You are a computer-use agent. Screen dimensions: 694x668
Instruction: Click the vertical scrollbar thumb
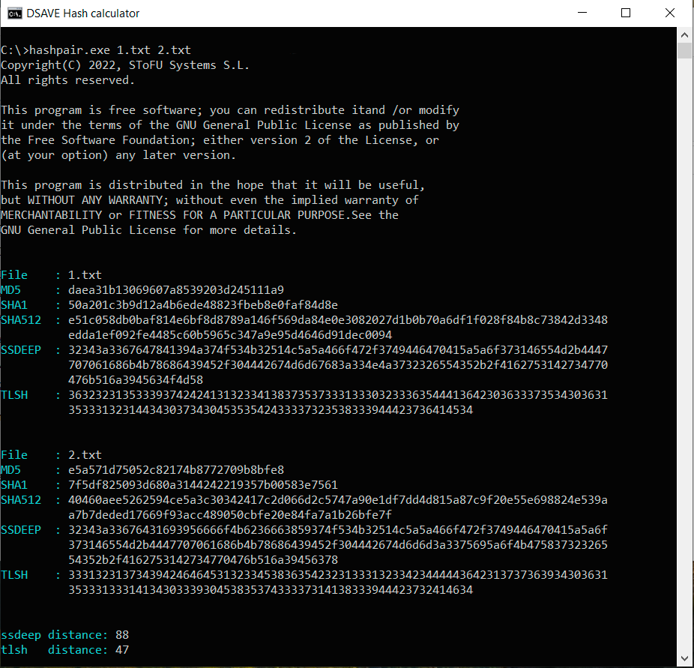(684, 50)
